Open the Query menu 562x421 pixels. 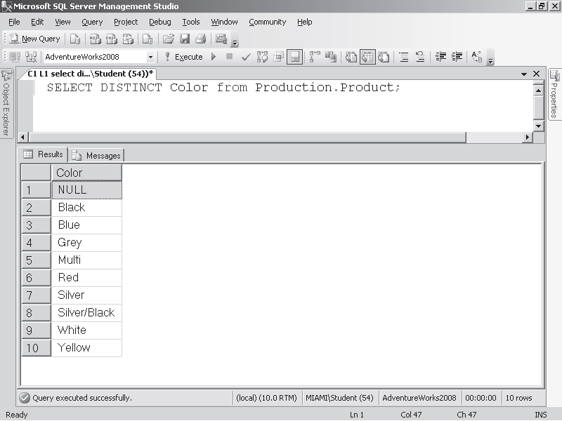click(92, 22)
